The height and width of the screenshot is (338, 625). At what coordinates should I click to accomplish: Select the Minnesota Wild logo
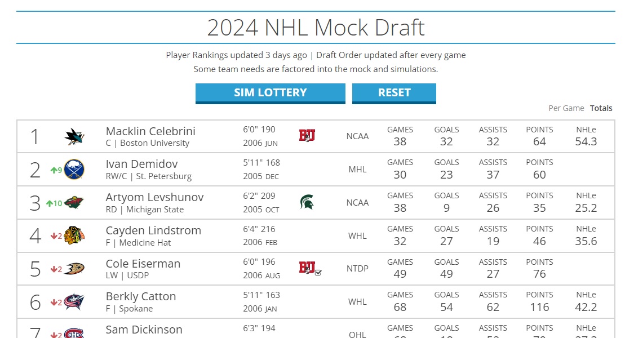pos(74,202)
